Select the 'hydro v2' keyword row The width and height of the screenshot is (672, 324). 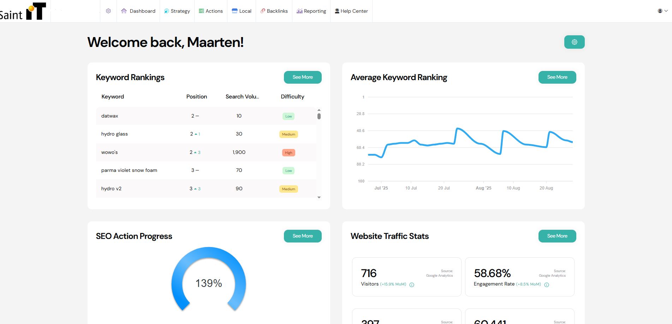[206, 188]
